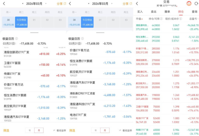Open the avatar icon in trading header
This screenshot has width=199, height=136.
pos(189,3)
